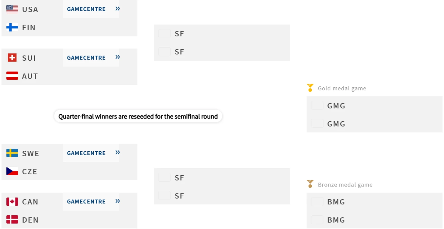Screen dimensions: 444x229
Task: Click the Austria flag icon
Action: click(12, 76)
